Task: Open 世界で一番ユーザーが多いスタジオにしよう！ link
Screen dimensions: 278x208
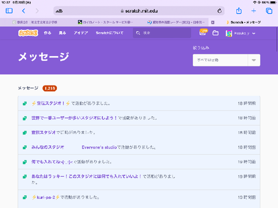Action: 74,118
